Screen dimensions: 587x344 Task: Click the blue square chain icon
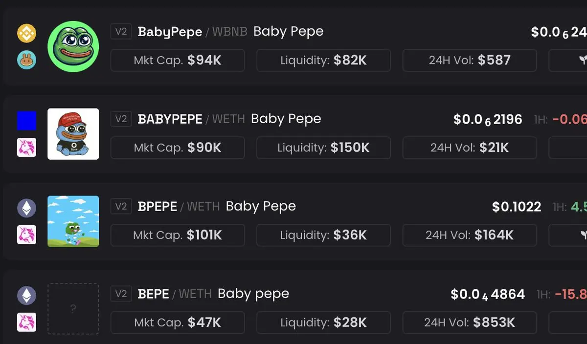[27, 121]
